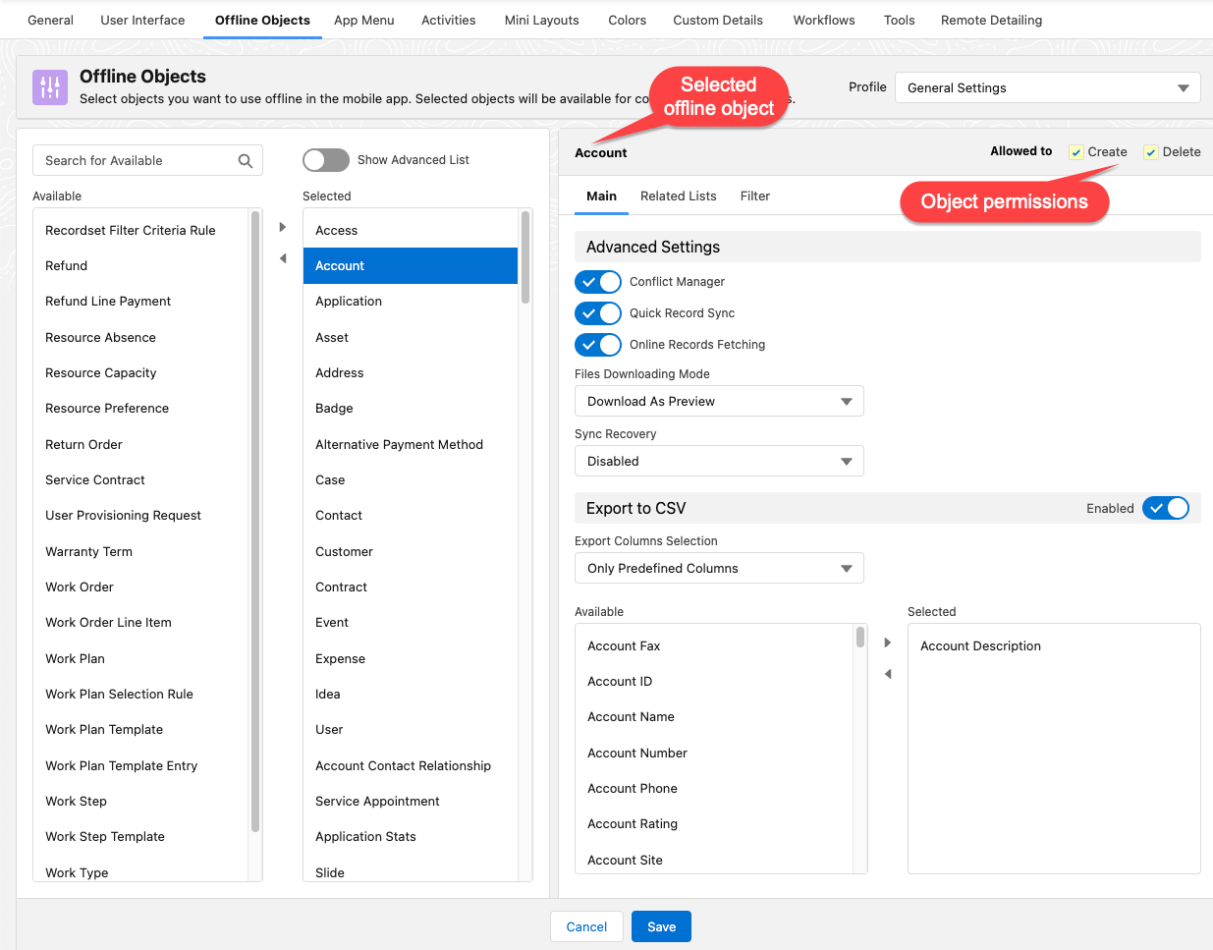Click the left arrow to remove object from Selected
The image size is (1213, 950).
coord(283,257)
